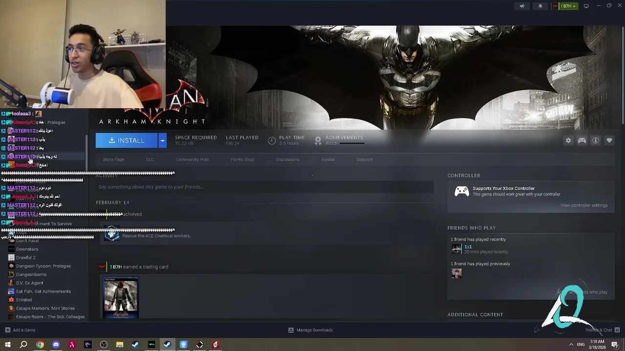This screenshot has width=625, height=351.
Task: Open Google Chrome from the taskbar
Action: (x=40, y=345)
